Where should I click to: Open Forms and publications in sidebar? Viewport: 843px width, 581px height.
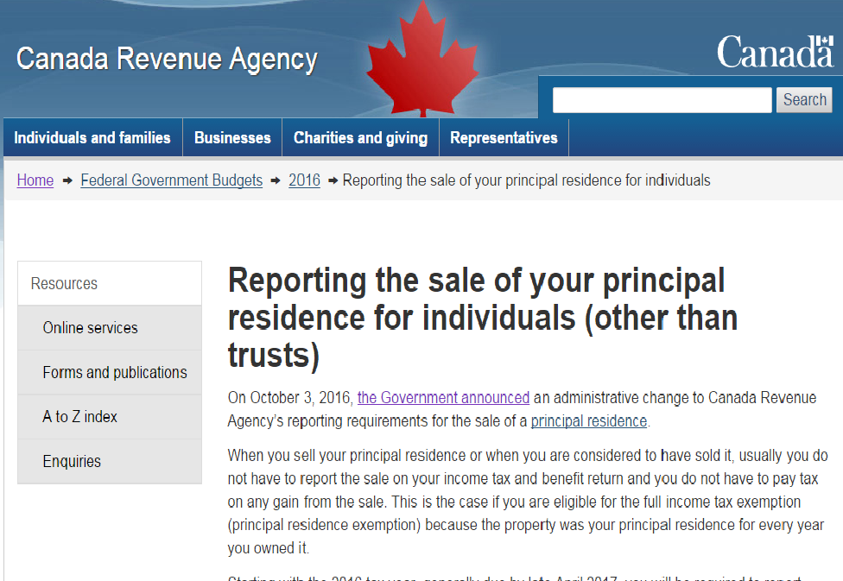pyautogui.click(x=110, y=372)
